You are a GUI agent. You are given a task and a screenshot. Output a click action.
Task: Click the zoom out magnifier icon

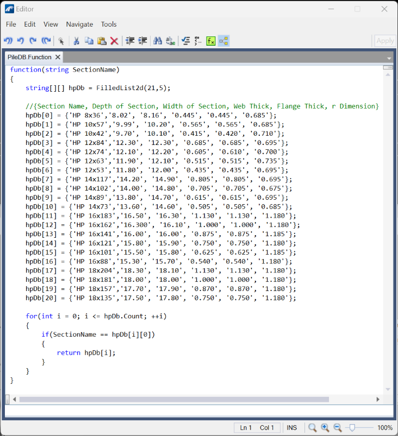point(338,428)
